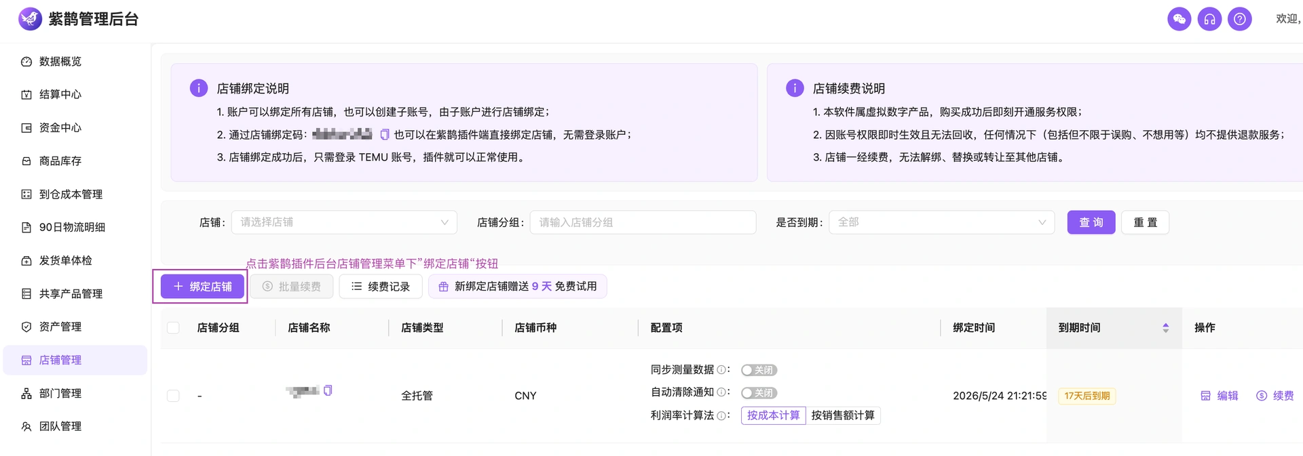Click the 查询 button
This screenshot has height=456, width=1303.
[1091, 222]
